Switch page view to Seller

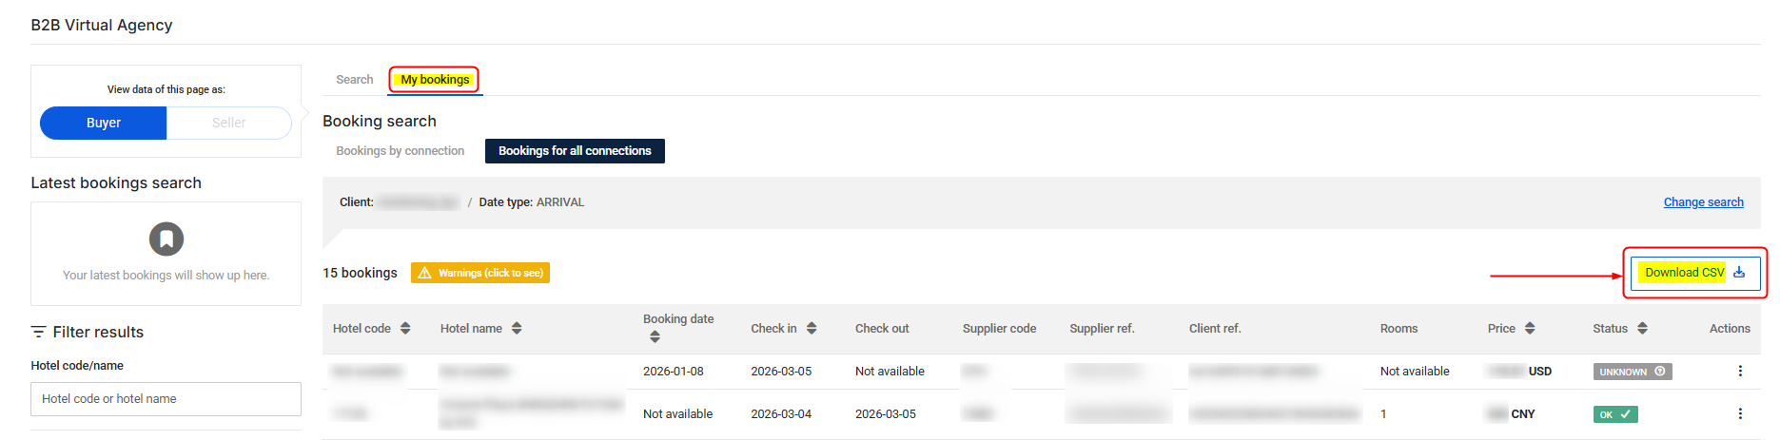(x=228, y=124)
